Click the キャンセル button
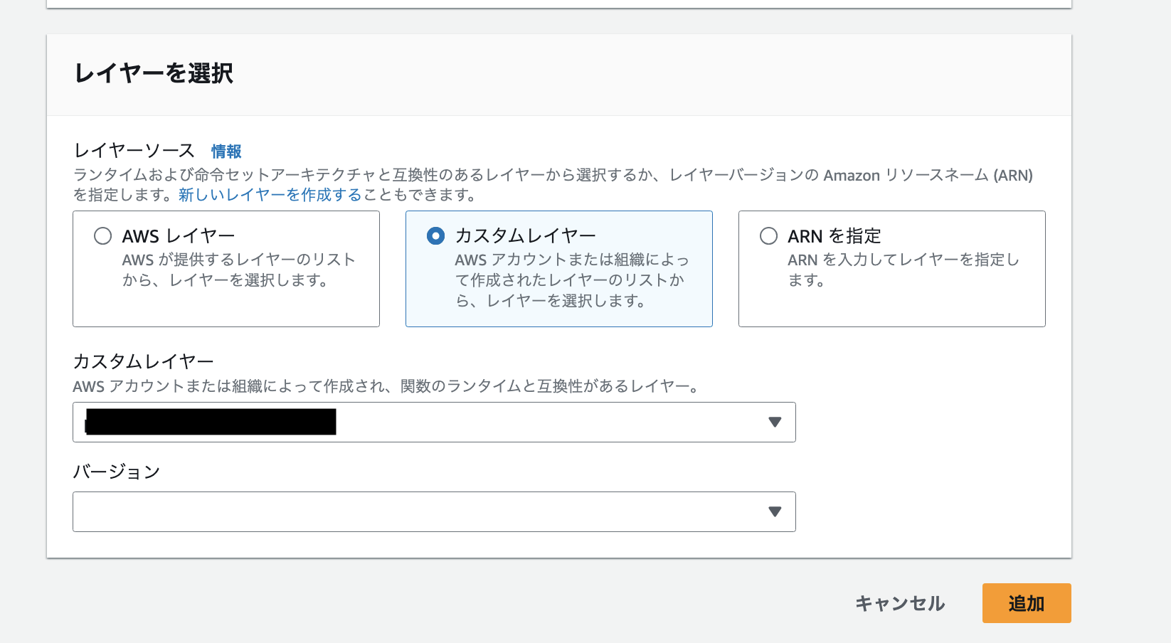The height and width of the screenshot is (643, 1171). tap(900, 602)
